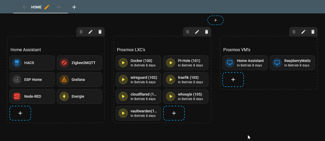Delete the Home Assistant section via trash icon
325x141 pixels.
tap(100, 32)
